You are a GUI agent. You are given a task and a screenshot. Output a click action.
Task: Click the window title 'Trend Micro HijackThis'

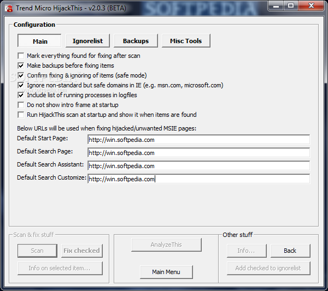pos(71,8)
